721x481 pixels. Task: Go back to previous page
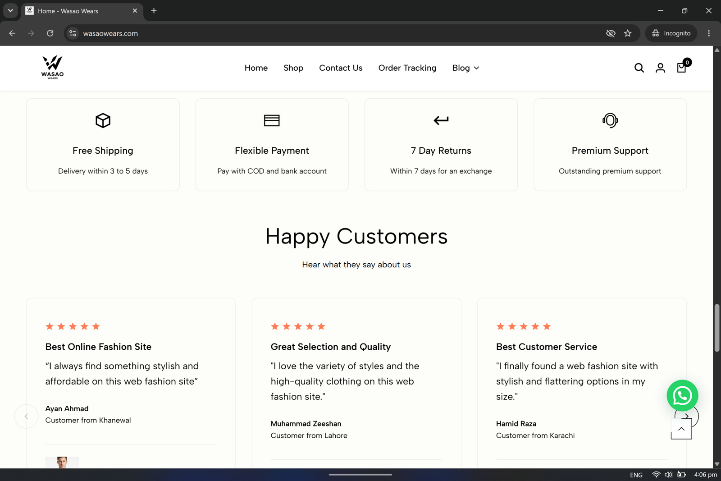pyautogui.click(x=12, y=33)
